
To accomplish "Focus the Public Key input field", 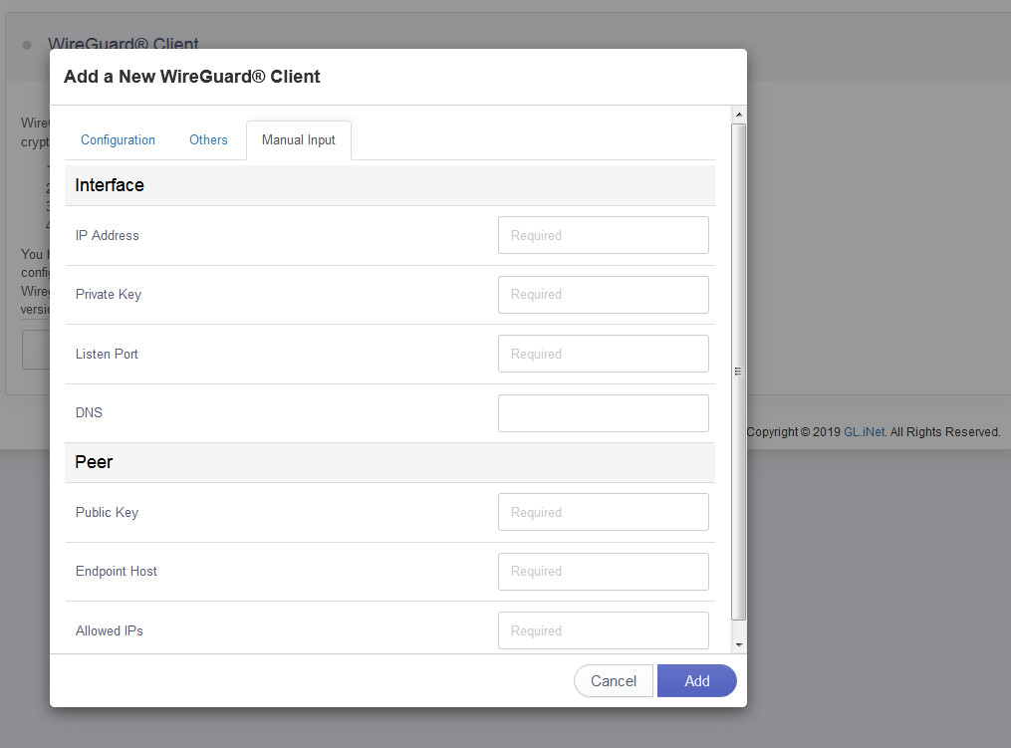I will 603,512.
